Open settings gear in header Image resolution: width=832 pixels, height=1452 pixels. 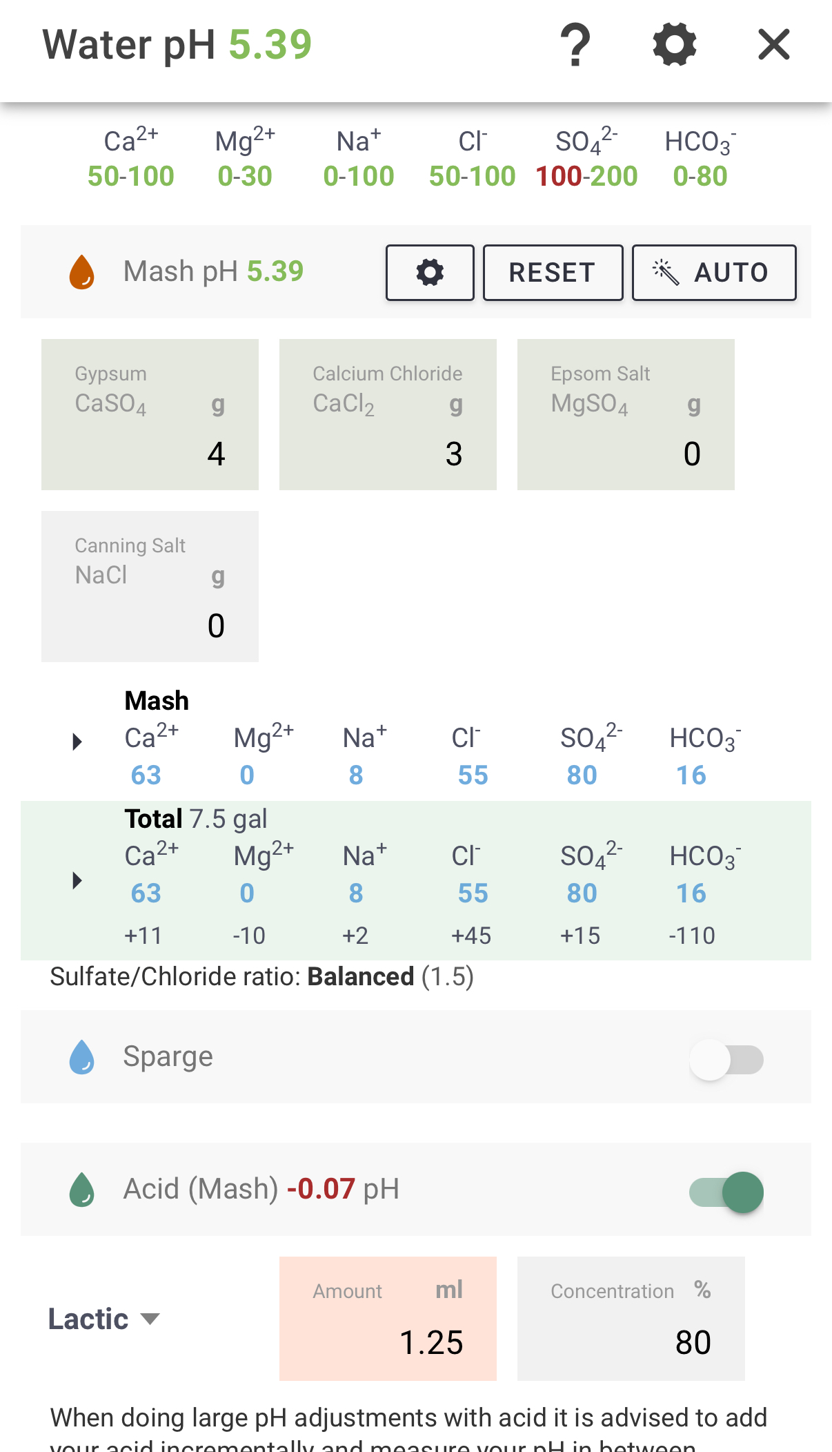(x=675, y=44)
